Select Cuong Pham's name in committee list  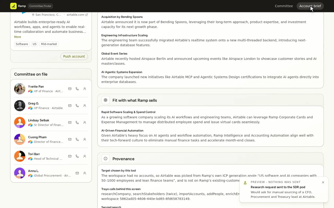[x=37, y=137]
